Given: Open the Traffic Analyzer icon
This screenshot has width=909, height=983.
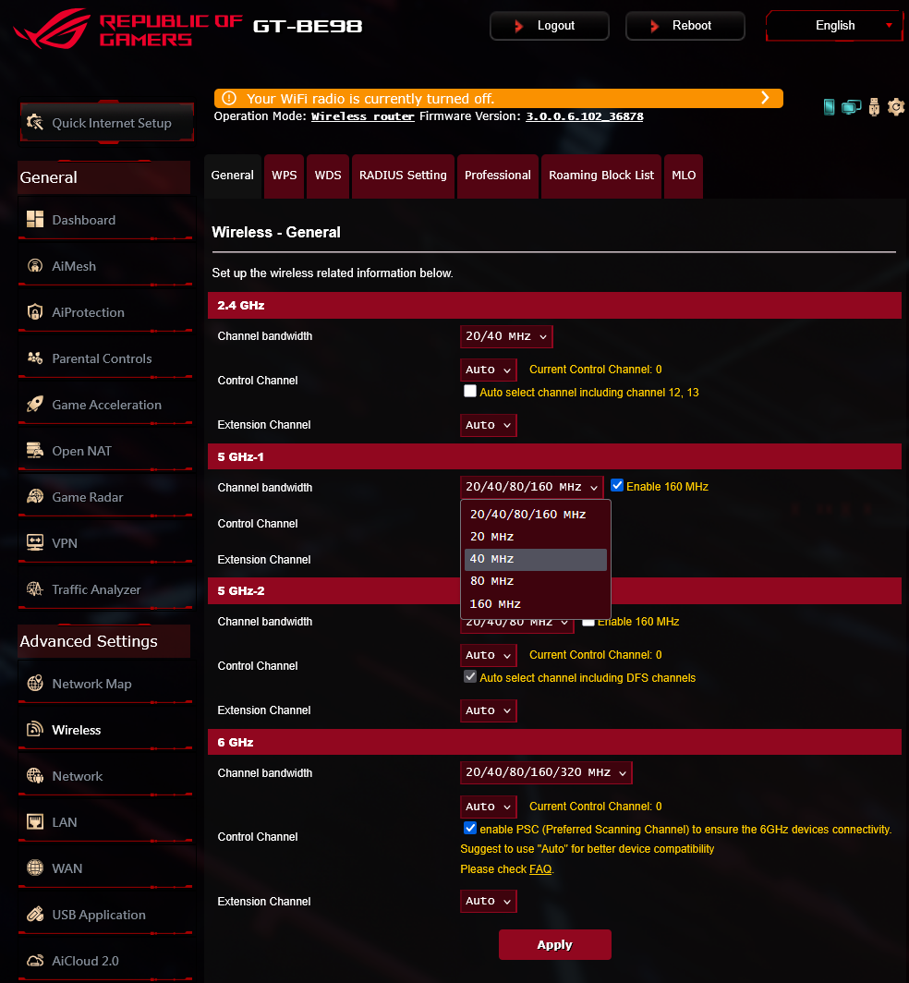Looking at the screenshot, I should 35,589.
